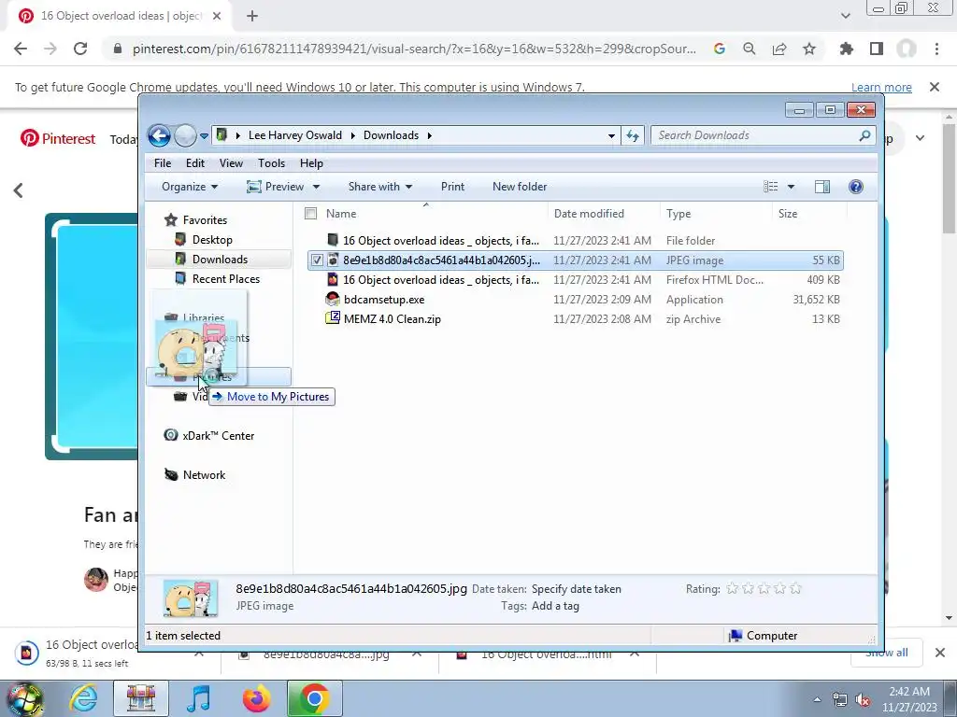Click Specify date taken field
957x717 pixels.
pos(576,589)
